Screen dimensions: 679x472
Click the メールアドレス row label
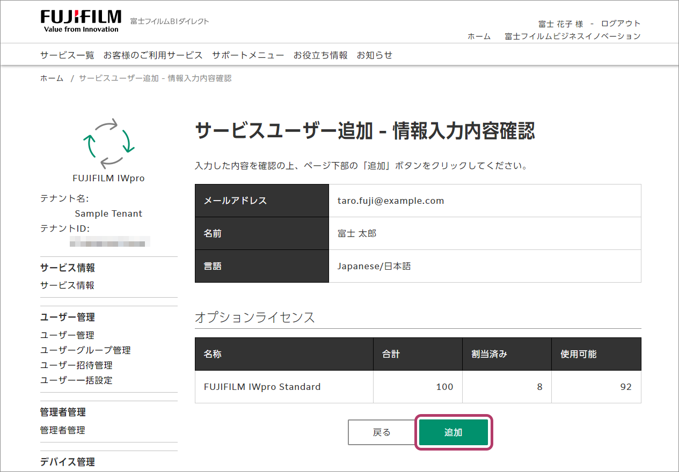(235, 201)
